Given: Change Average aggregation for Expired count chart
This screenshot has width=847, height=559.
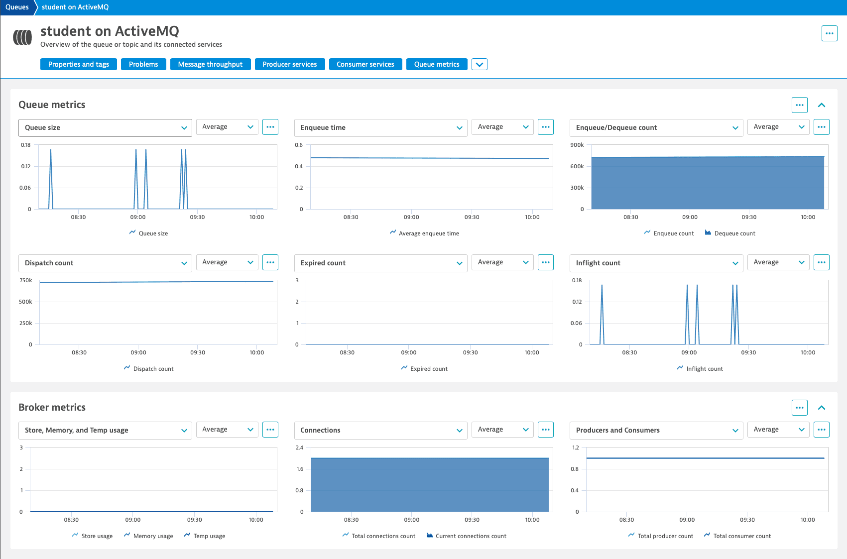Looking at the screenshot, I should (502, 262).
